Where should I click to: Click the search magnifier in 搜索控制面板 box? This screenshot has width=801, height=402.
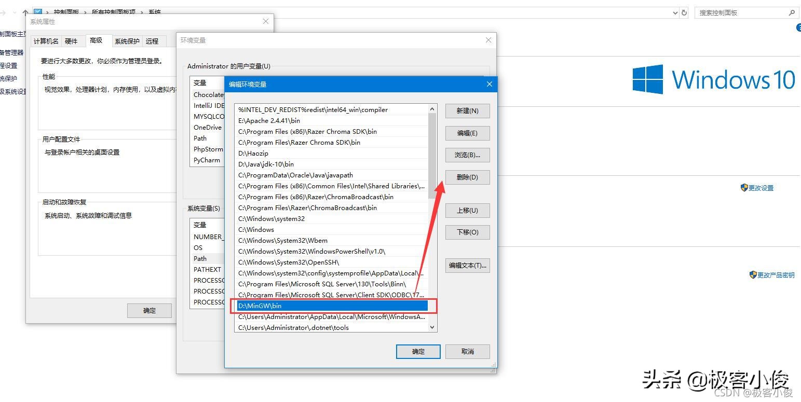point(793,12)
